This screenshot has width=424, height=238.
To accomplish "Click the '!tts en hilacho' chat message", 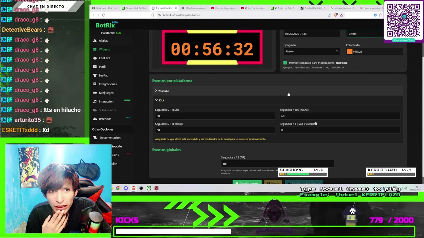I will click(x=62, y=110).
